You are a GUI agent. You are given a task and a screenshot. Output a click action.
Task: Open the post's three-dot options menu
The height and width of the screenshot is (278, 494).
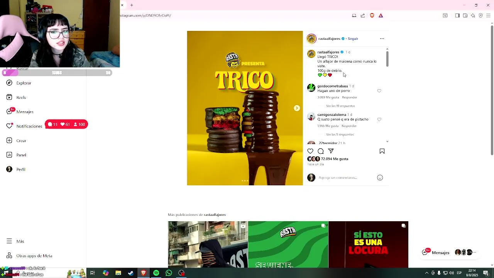tap(382, 39)
